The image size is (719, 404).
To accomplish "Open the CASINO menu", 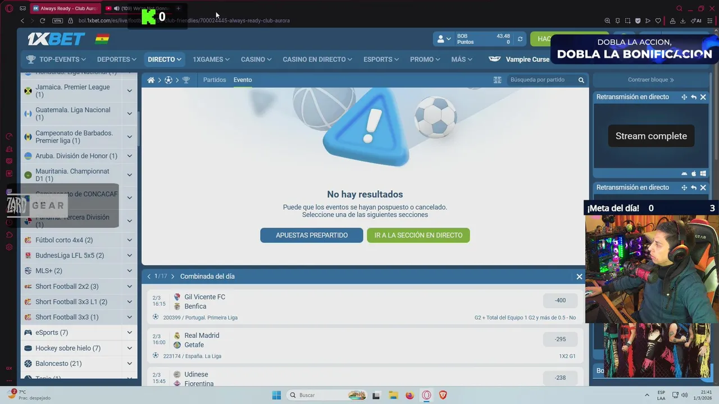I will (256, 59).
